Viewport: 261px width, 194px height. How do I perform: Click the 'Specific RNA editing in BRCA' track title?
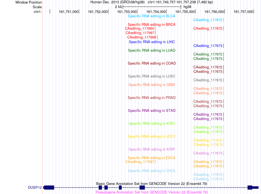point(151,25)
